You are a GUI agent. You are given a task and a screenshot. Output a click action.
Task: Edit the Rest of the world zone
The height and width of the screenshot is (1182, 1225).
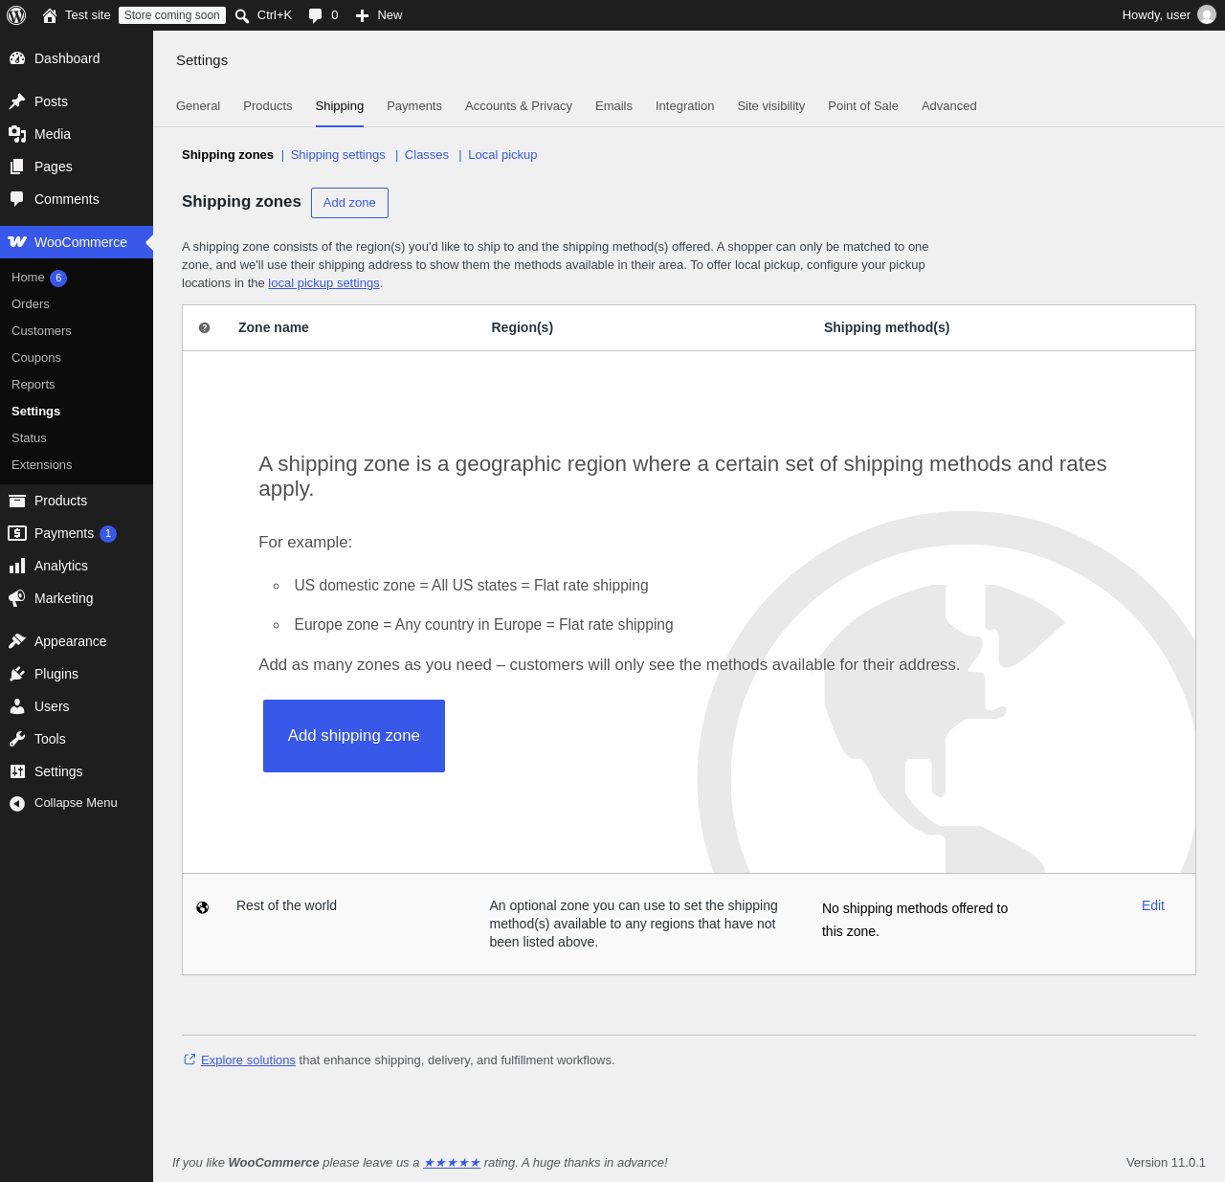(x=1153, y=905)
